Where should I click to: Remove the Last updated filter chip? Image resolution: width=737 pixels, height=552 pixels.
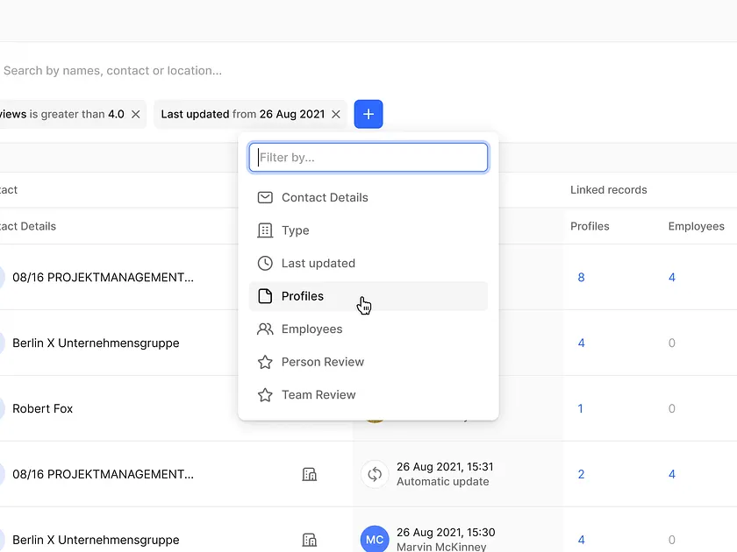point(336,114)
